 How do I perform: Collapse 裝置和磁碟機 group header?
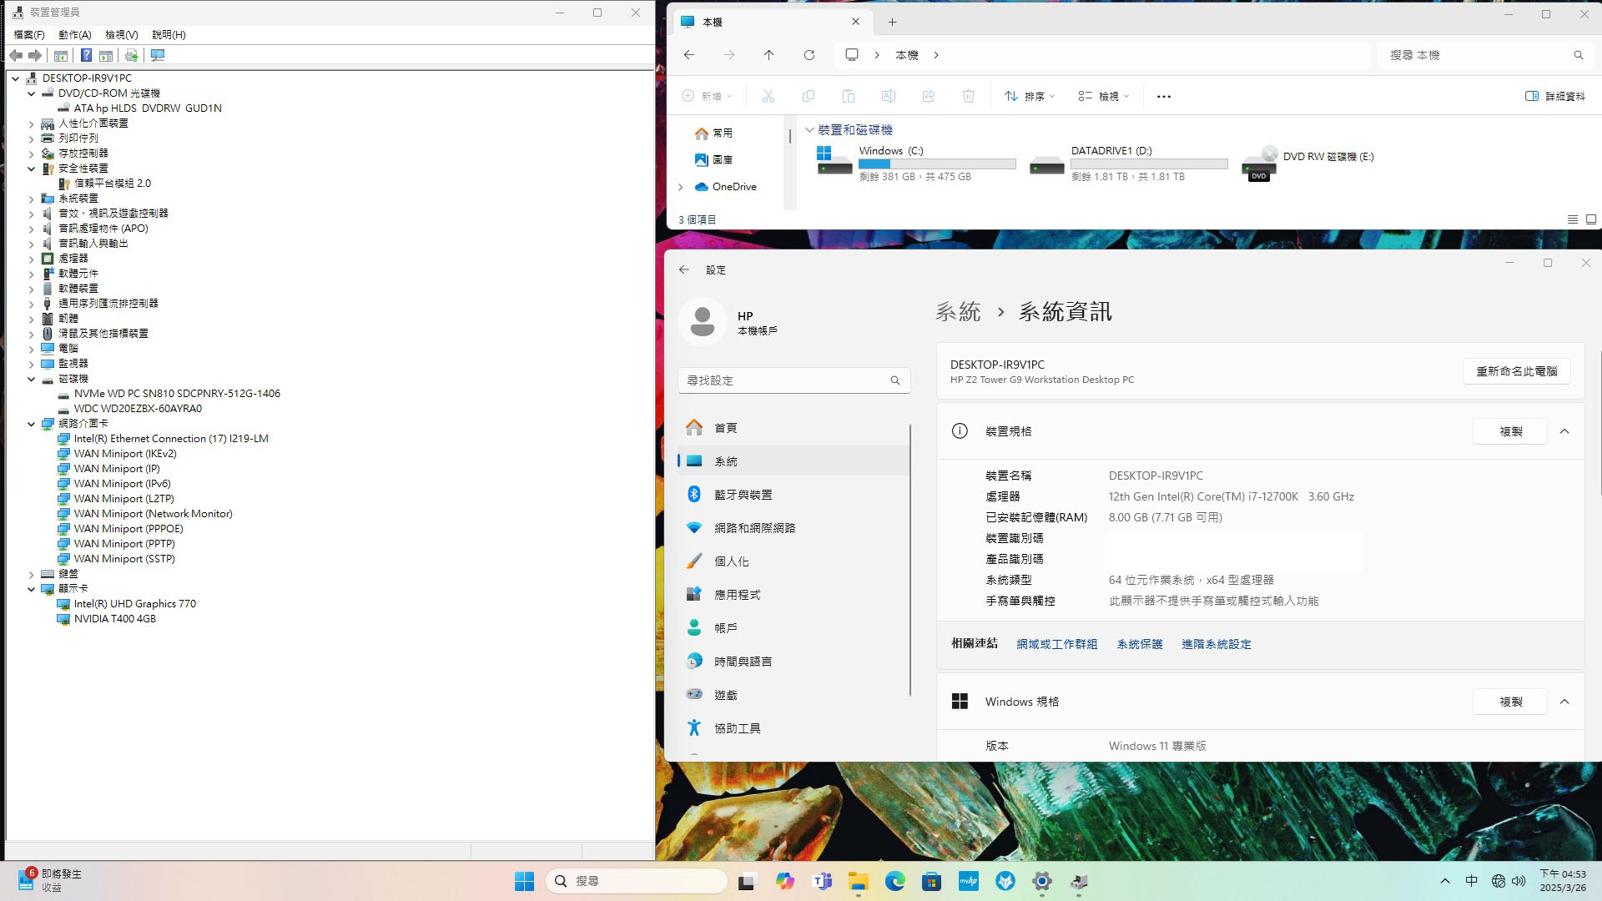tap(809, 130)
